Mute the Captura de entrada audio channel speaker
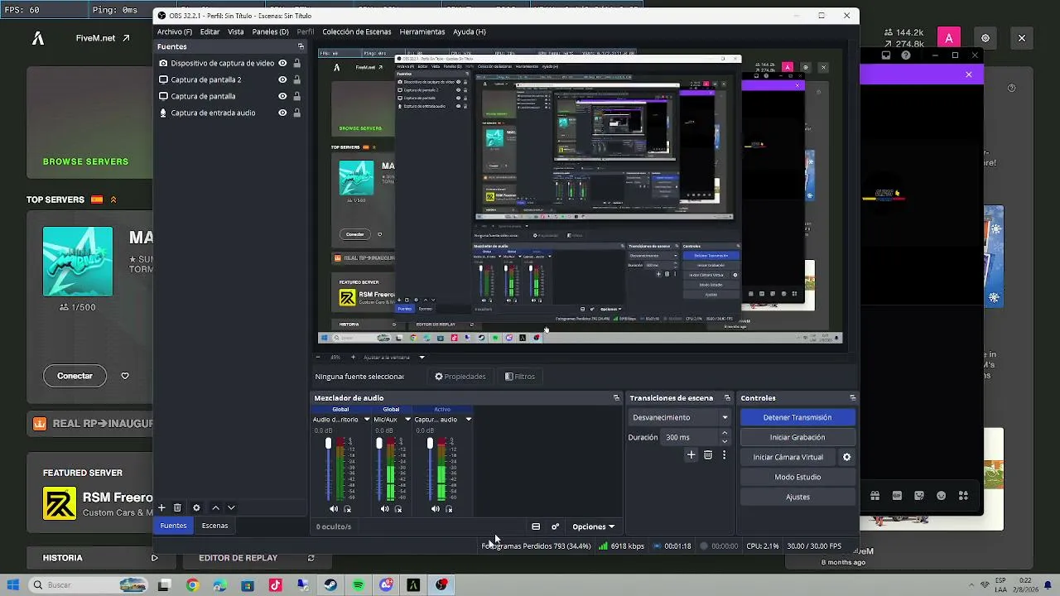 tap(435, 509)
